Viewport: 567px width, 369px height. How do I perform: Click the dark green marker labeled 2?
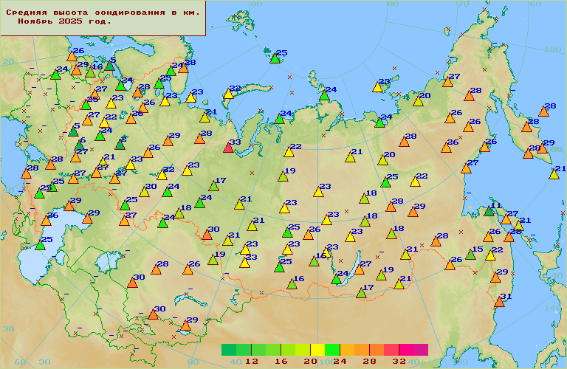120,145
